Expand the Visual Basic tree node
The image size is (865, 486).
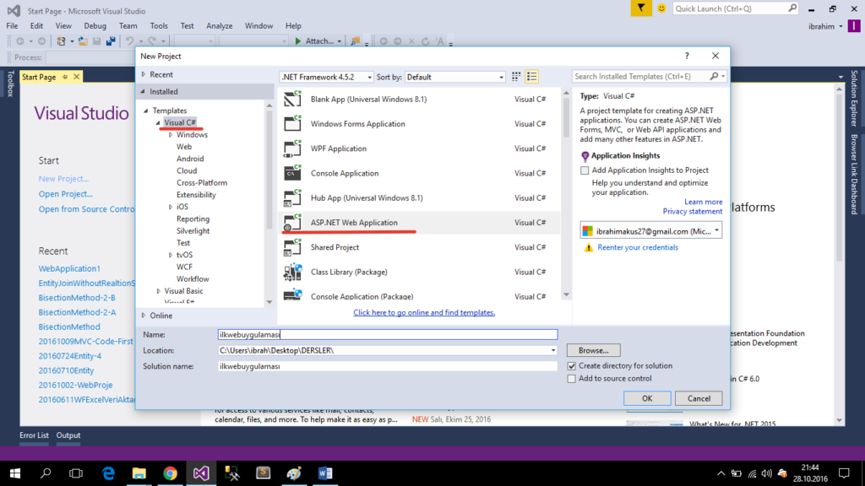pos(158,291)
